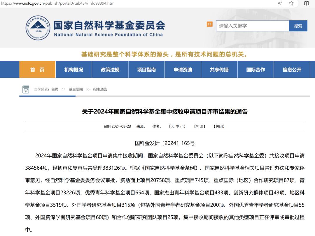Go to 指南通告 in breadcrumb
315x236 pixels.
point(100,89)
